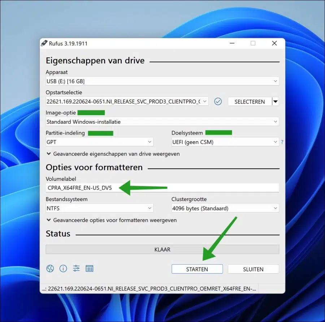Click the Rufus USB title bar icon

point(44,43)
